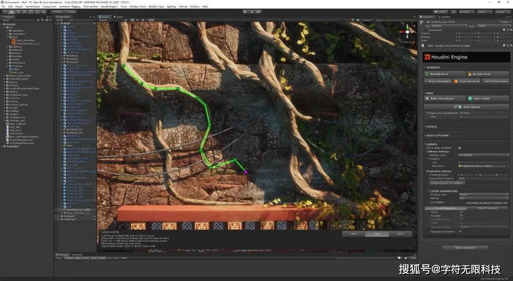This screenshot has width=513, height=281.
Task: Click the Step frame button
Action: [258, 11]
